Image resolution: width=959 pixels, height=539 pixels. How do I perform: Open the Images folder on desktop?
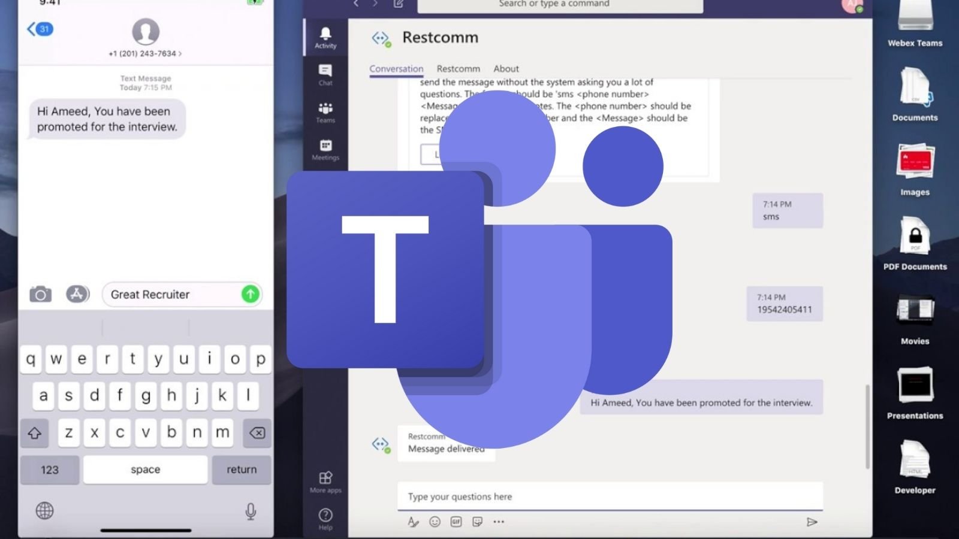tap(915, 169)
